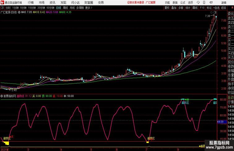Click the 7.38 high price label

click(x=208, y=16)
